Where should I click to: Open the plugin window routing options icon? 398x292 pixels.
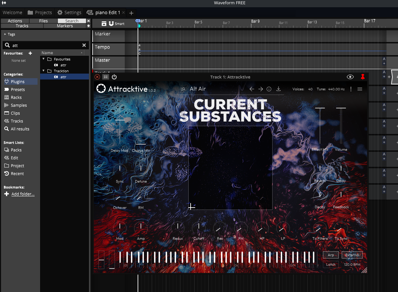pos(106,77)
